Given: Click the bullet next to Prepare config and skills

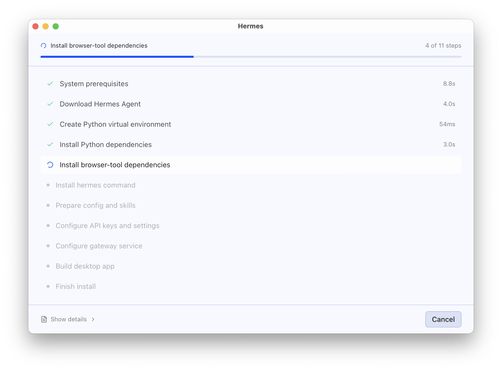Looking at the screenshot, I should 48,205.
